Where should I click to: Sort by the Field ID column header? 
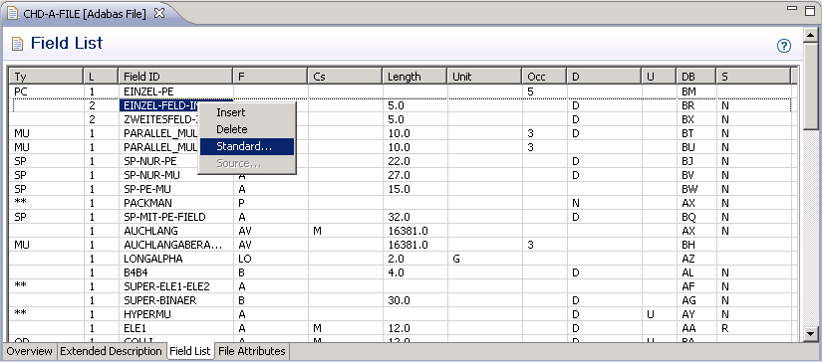(x=175, y=77)
